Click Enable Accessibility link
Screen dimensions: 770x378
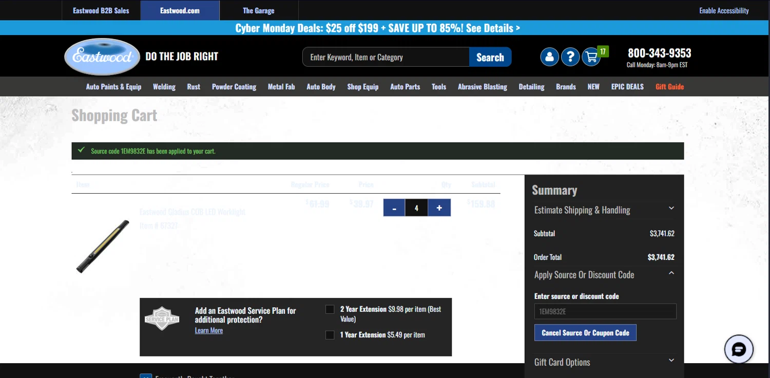tap(724, 10)
